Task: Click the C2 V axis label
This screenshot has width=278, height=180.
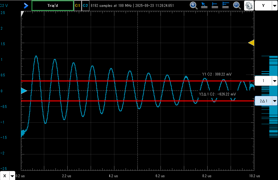Action: tap(4, 6)
